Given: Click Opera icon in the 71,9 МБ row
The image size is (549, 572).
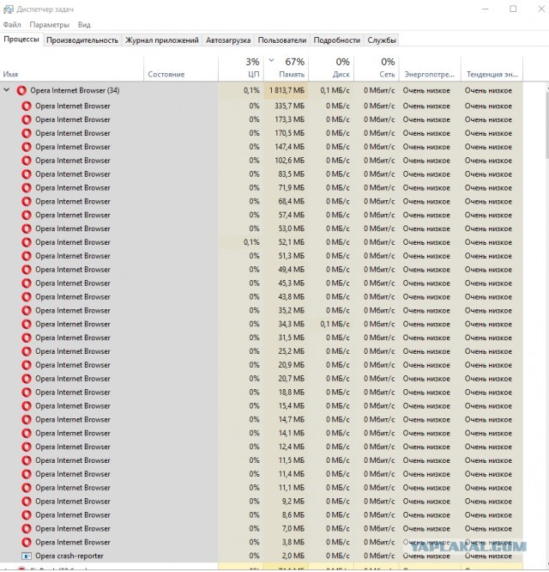Looking at the screenshot, I should click(27, 188).
